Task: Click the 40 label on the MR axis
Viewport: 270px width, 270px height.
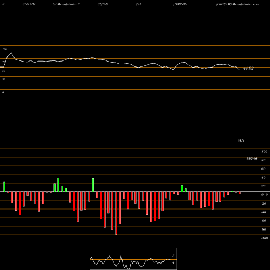Action: 264,178
